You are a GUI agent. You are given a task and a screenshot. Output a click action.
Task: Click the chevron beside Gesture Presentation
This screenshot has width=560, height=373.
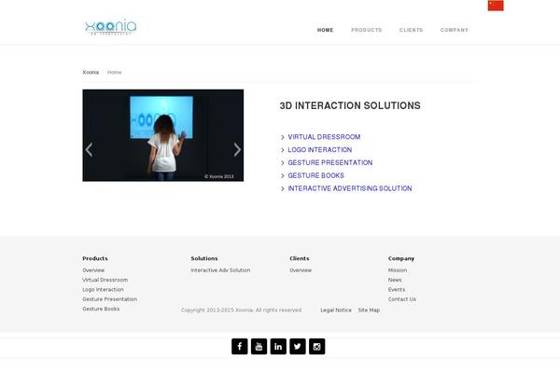pos(283,163)
